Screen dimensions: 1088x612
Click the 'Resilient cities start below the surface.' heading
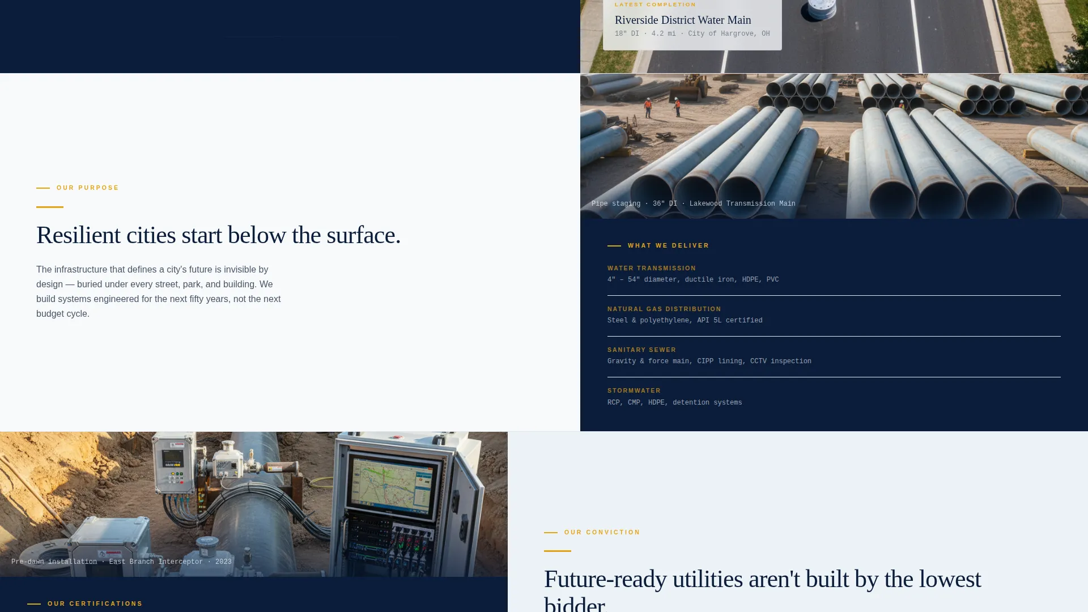pos(218,235)
